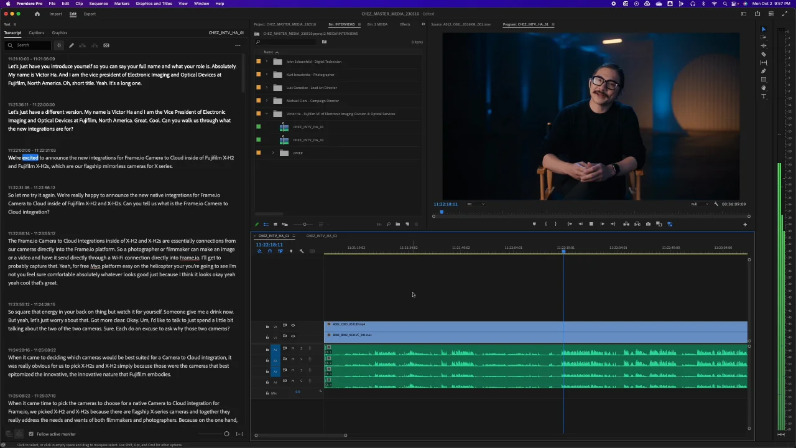The height and width of the screenshot is (448, 796).
Task: Click the timeline Add Marker icon
Action: [x=291, y=251]
